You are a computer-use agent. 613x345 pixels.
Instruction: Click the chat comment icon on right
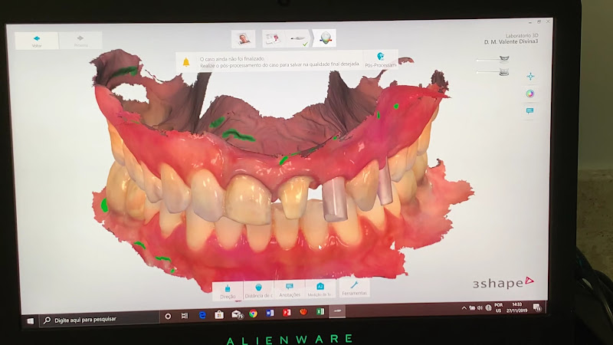click(x=529, y=110)
